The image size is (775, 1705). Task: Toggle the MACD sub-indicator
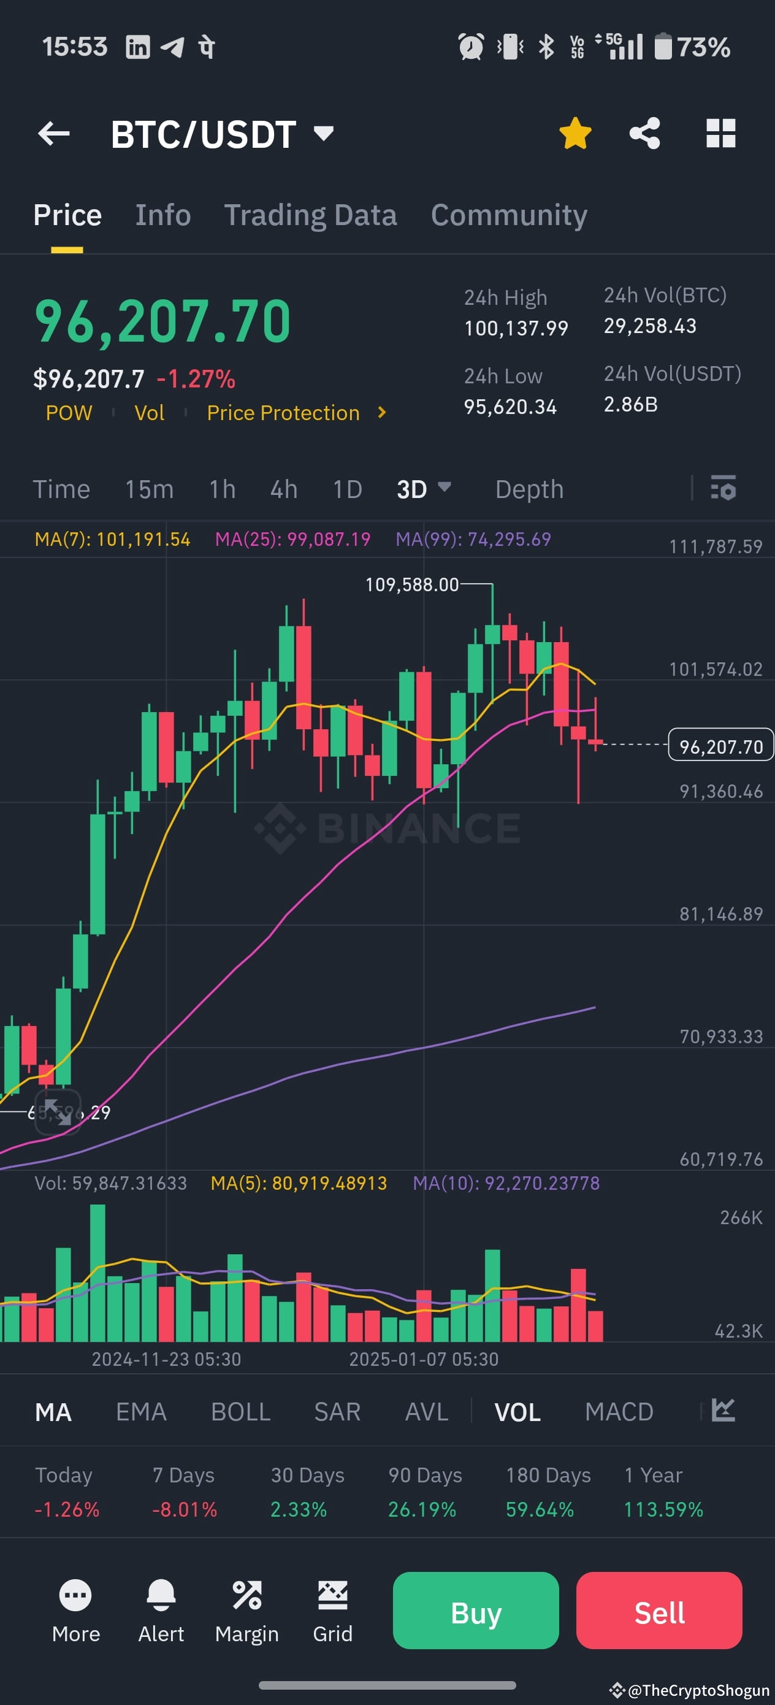click(x=619, y=1411)
